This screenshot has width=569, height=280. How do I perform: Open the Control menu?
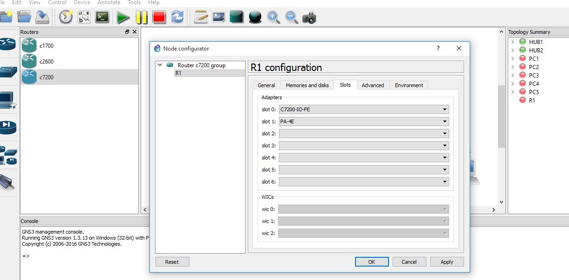pyautogui.click(x=57, y=2)
